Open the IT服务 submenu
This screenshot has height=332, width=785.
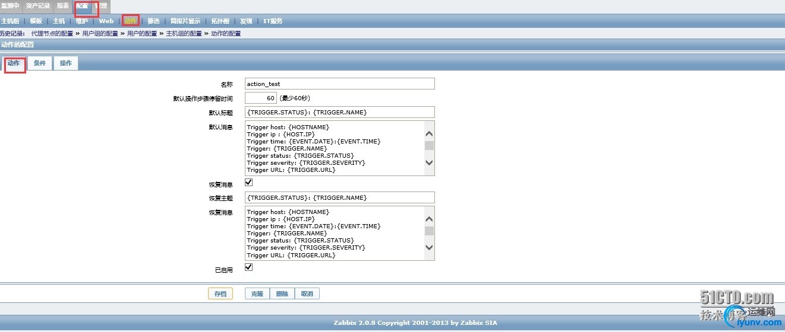click(x=273, y=21)
